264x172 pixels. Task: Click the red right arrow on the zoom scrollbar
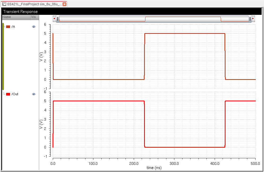[x=253, y=19]
